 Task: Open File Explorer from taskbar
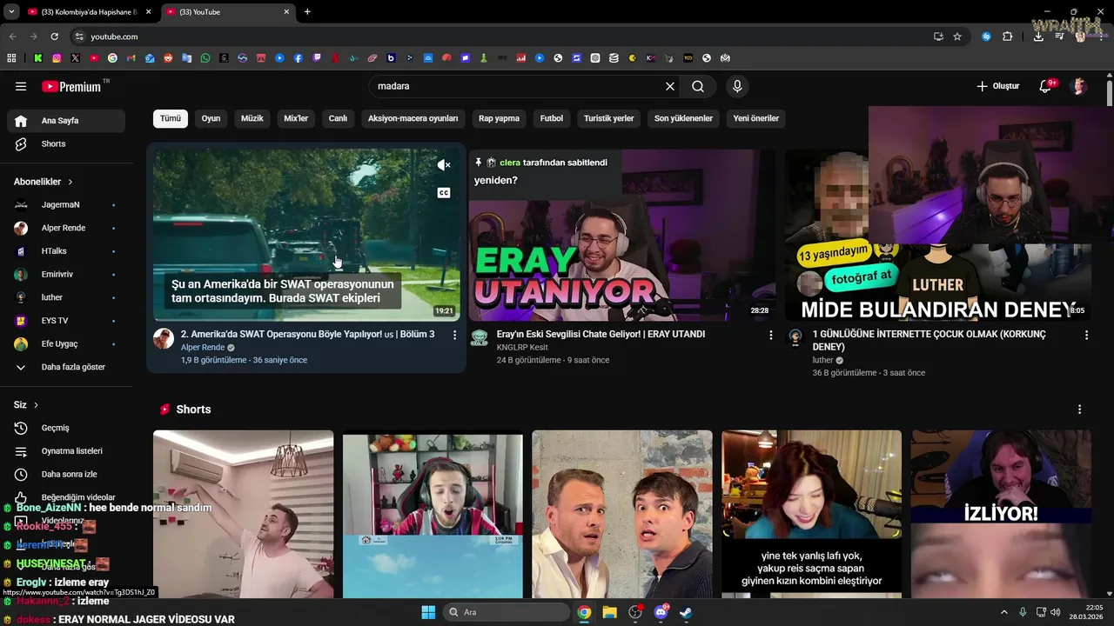coord(609,612)
